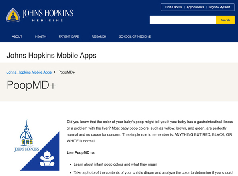Click the Appointments link
238x176 pixels.
[x=195, y=7]
